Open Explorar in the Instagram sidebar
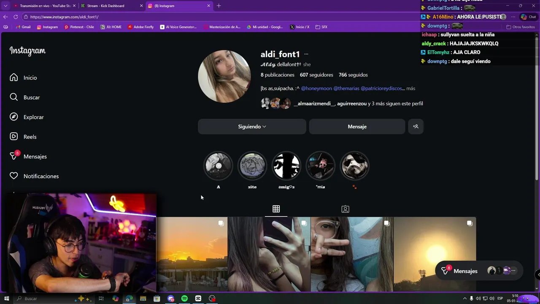Viewport: 540px width, 304px height. click(27, 117)
